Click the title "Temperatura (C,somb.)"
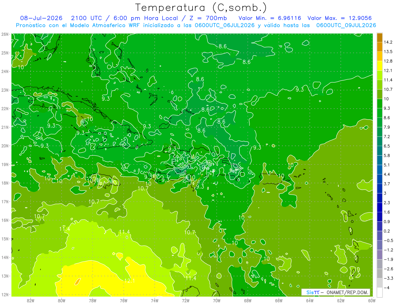 click(201, 8)
